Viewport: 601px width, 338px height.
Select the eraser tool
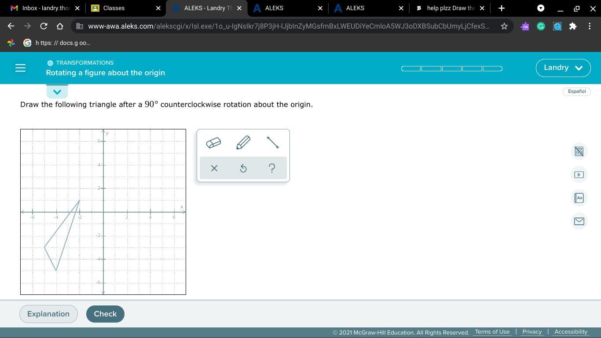213,143
